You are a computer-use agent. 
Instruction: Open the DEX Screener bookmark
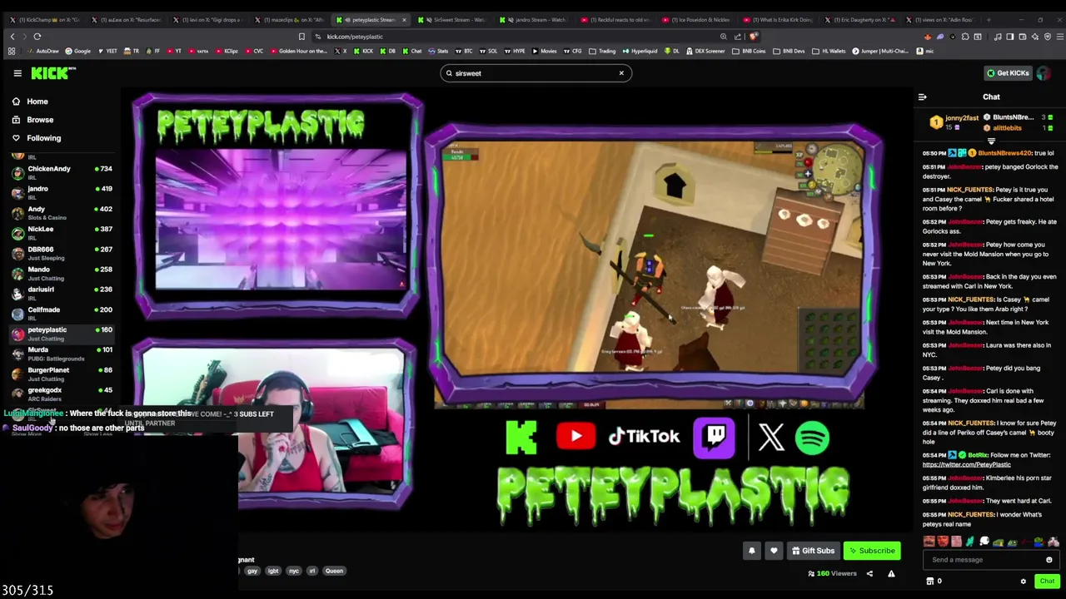(x=705, y=52)
